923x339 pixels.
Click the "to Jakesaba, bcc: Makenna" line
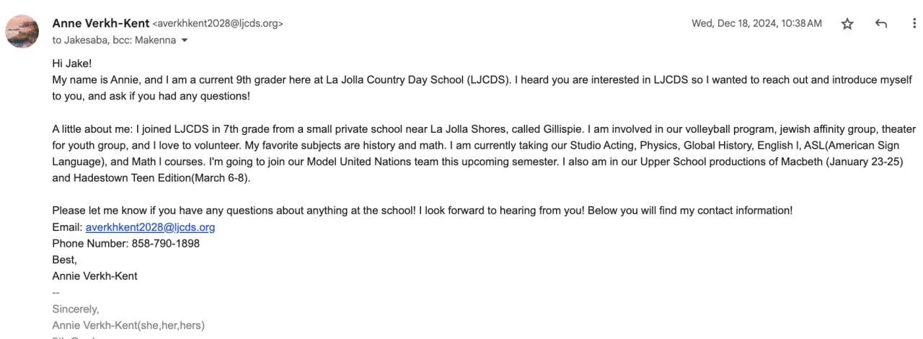pyautogui.click(x=114, y=40)
